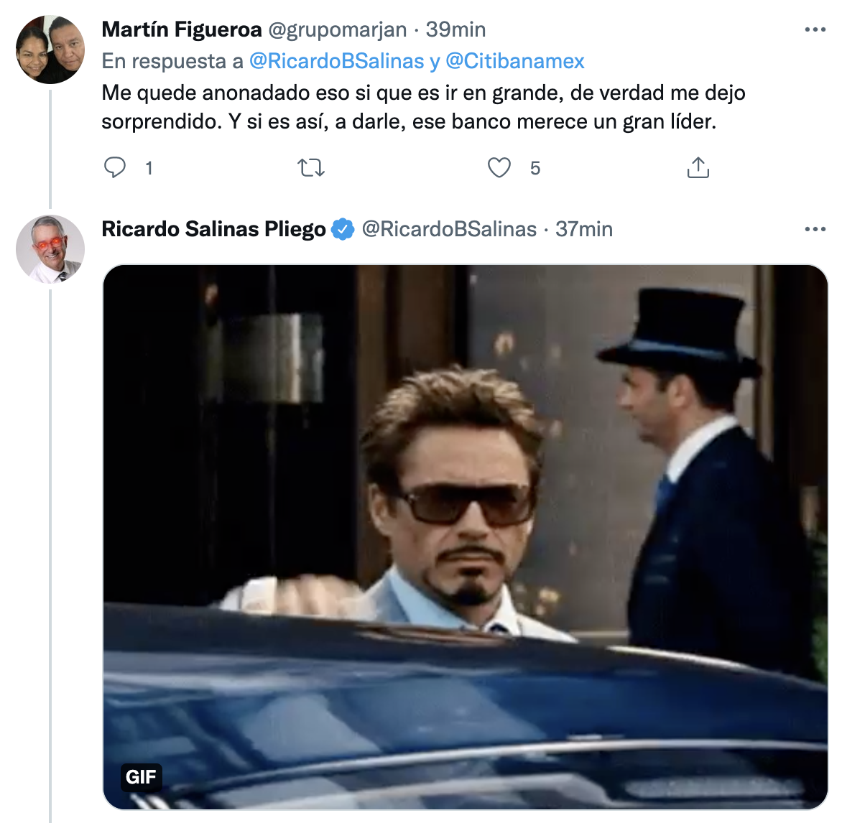Play the sunglasses man GIF
This screenshot has width=842, height=823.
pos(466,536)
